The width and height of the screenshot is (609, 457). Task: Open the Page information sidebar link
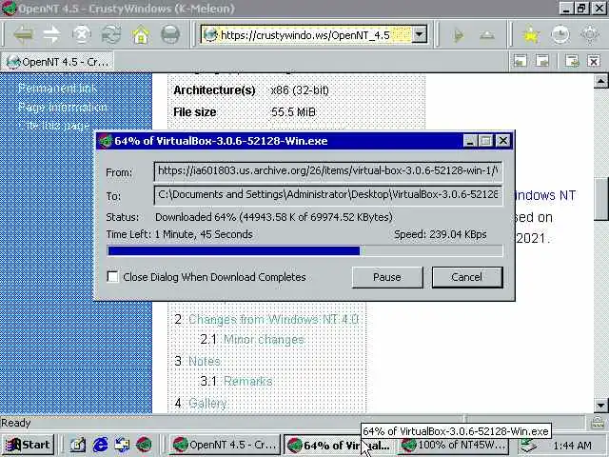tap(63, 107)
